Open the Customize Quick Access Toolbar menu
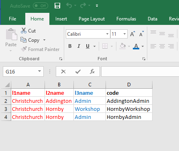This screenshot has width=179, height=151. click(x=97, y=6)
